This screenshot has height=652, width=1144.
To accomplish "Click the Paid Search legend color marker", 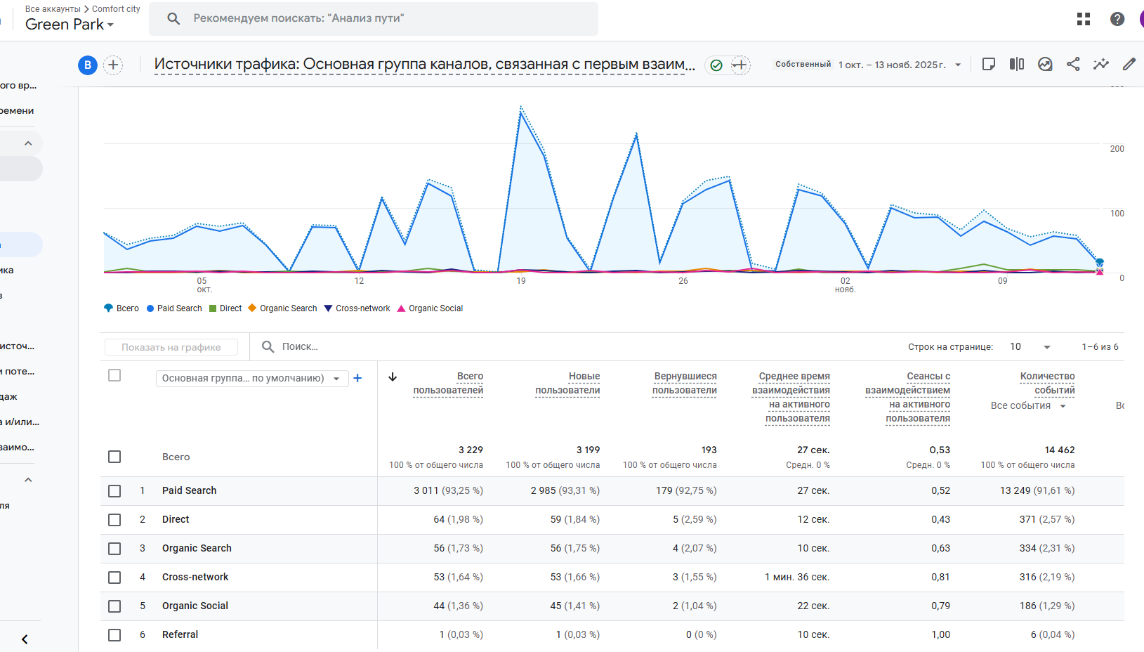I will [150, 308].
